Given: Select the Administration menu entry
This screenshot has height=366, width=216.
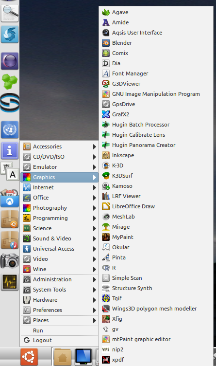Looking at the screenshot, I should coord(59,279).
